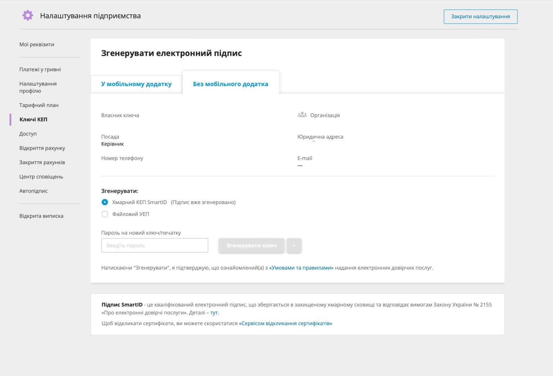
Task: Click the Налаштування підприємства page title
Action: coord(90,16)
